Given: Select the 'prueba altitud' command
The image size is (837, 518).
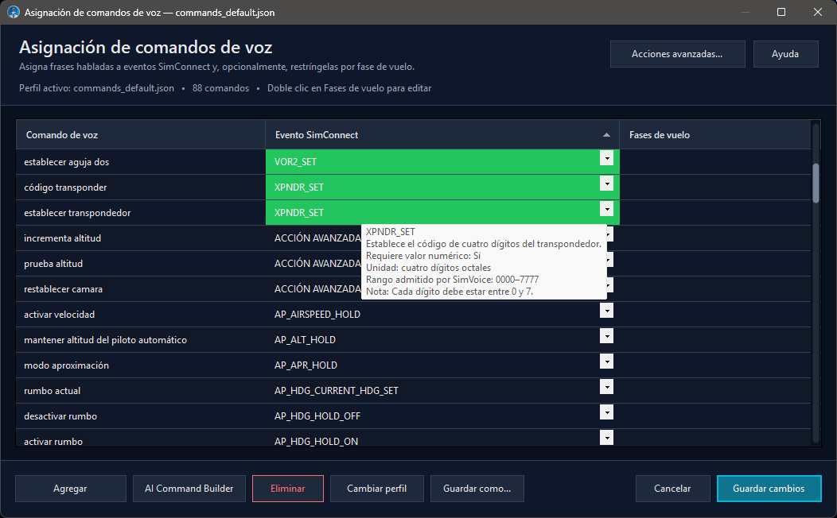Looking at the screenshot, I should click(x=141, y=264).
